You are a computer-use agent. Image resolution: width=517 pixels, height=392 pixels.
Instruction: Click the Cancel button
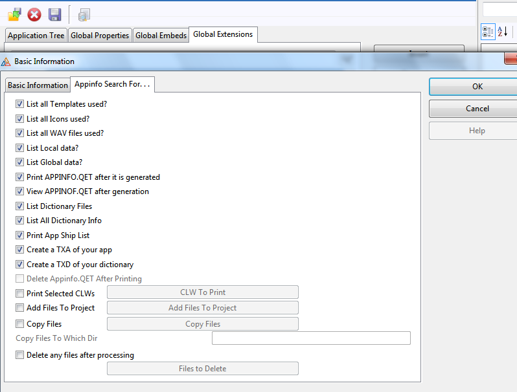(x=477, y=109)
